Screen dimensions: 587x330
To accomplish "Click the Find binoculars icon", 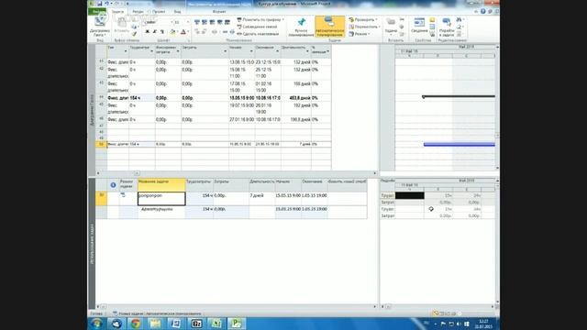I will [460, 20].
